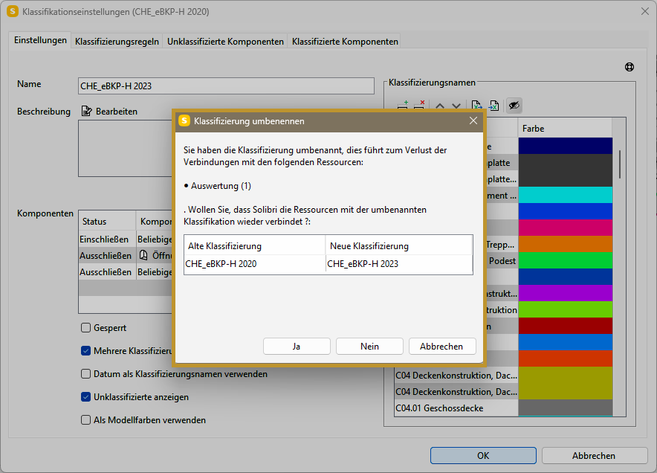Click the document icon in Öffnu row
This screenshot has height=473, width=657.
pos(143,255)
